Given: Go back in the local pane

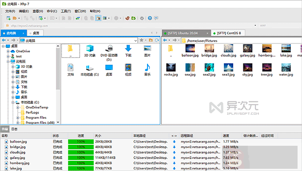Looking at the screenshot, I should (4, 40).
